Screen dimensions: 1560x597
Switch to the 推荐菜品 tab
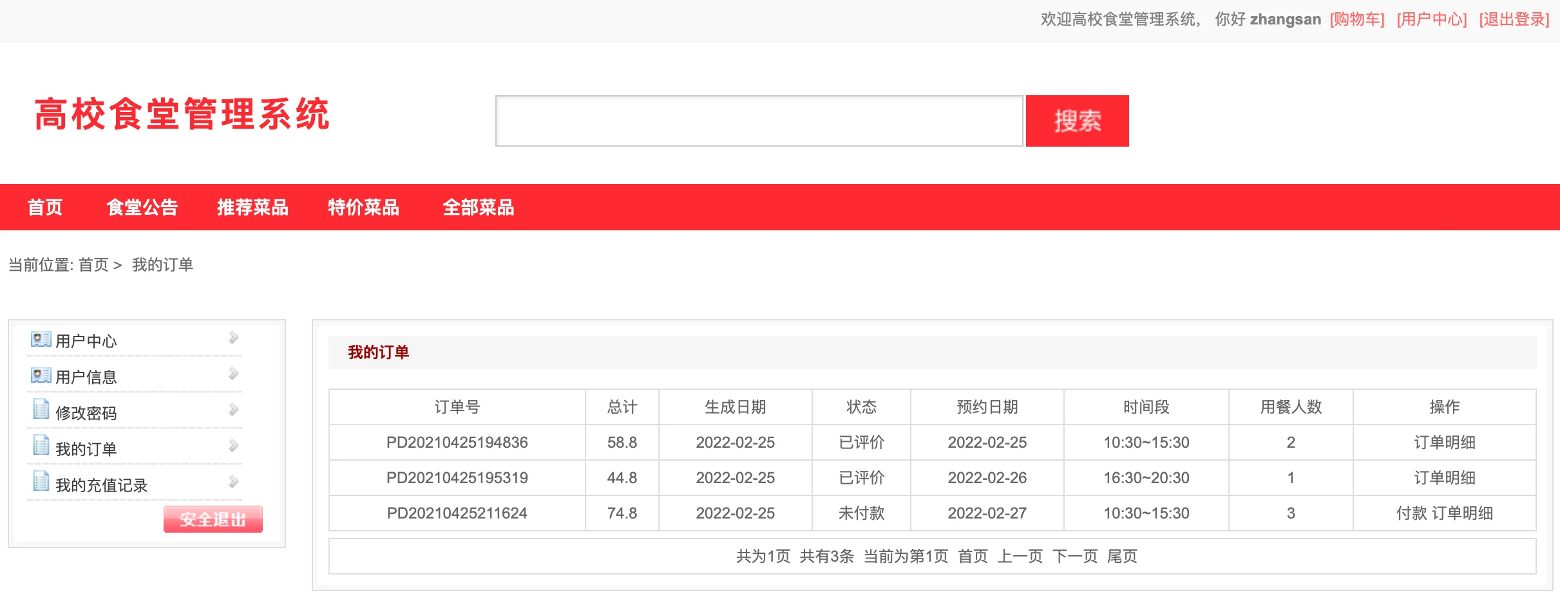click(x=252, y=207)
